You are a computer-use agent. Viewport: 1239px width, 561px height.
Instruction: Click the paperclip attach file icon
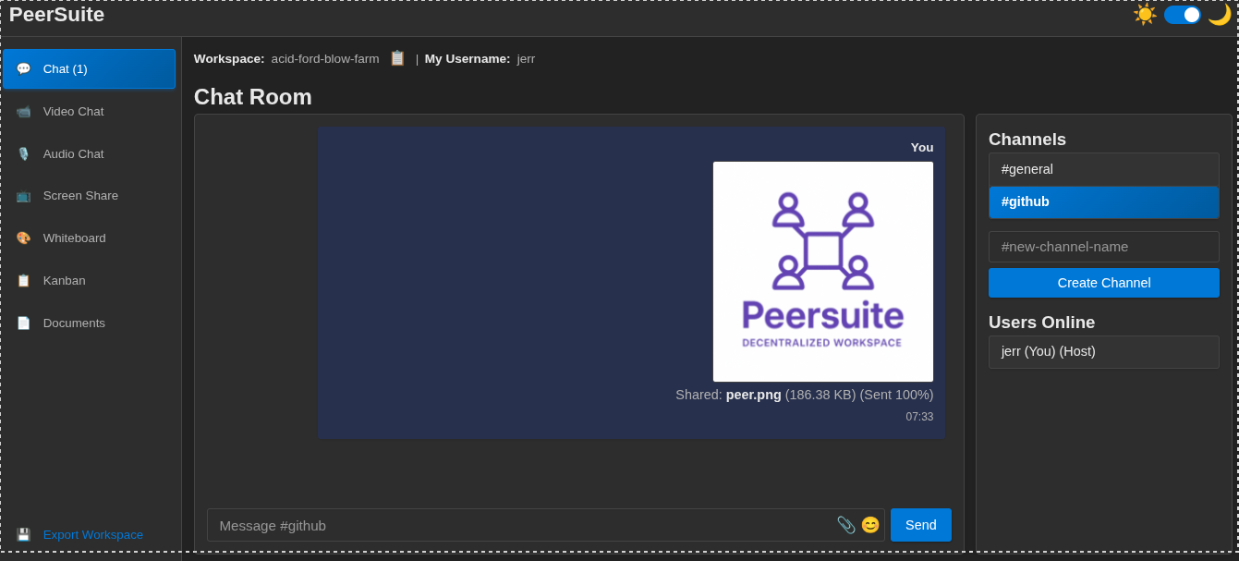pos(845,525)
